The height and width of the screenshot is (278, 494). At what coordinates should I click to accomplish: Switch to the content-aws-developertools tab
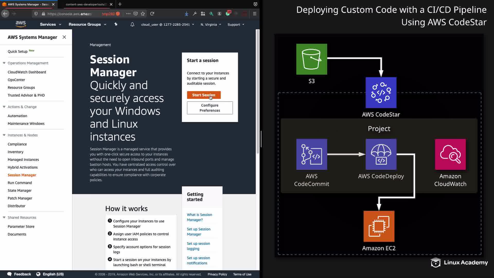click(86, 4)
